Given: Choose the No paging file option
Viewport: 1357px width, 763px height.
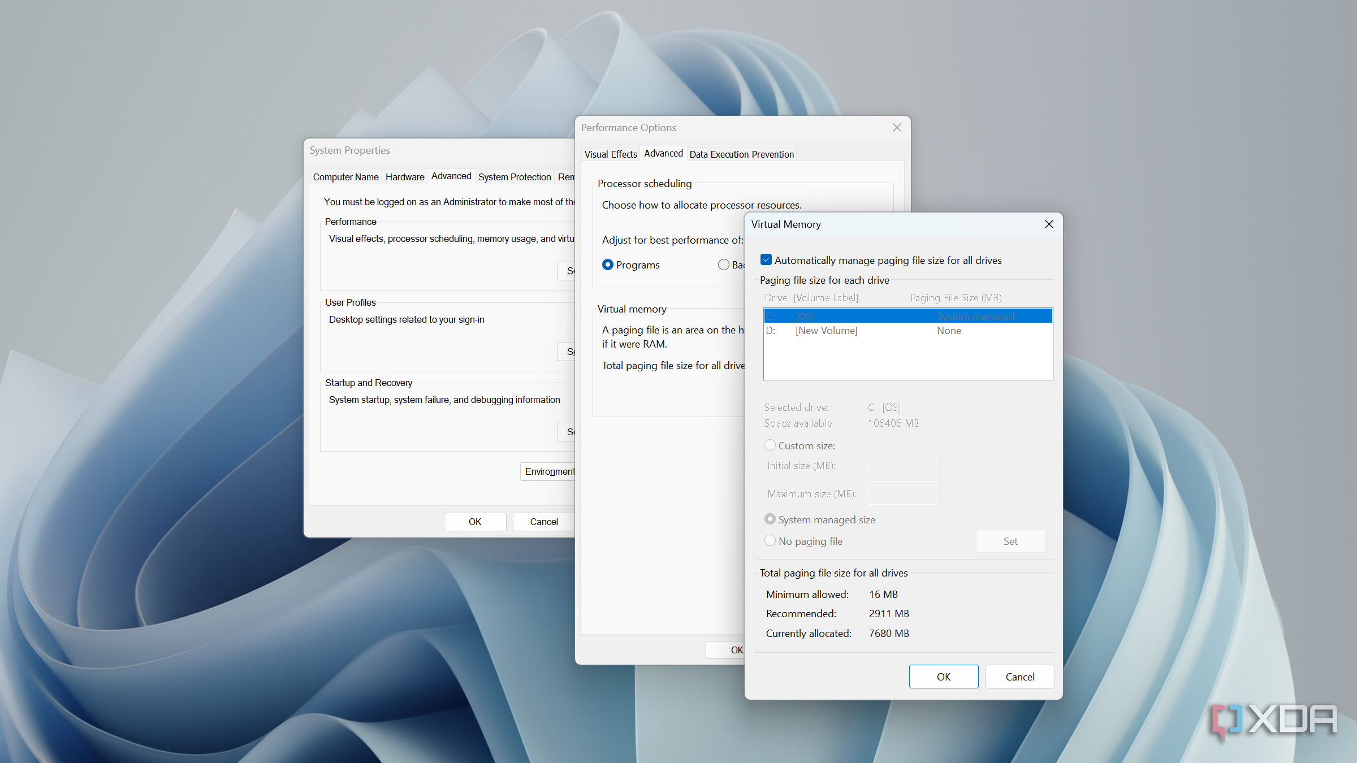Looking at the screenshot, I should point(770,541).
